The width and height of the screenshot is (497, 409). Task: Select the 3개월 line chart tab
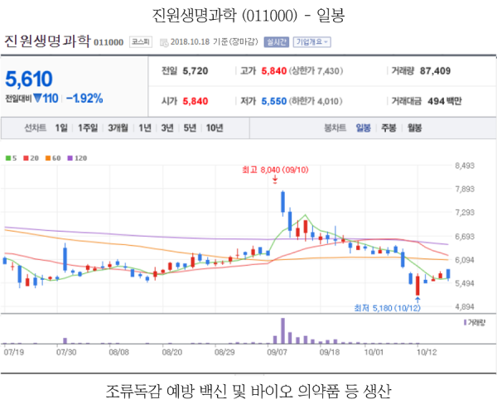(118, 128)
